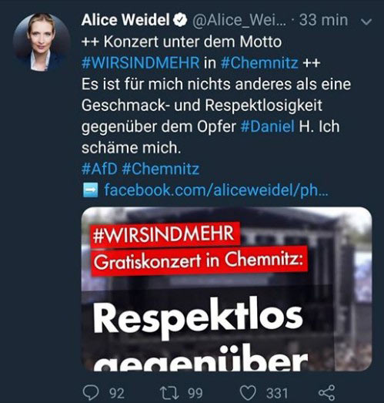Share the tweet via share icon

point(327,393)
